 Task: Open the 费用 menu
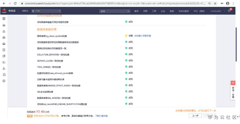click(136, 11)
